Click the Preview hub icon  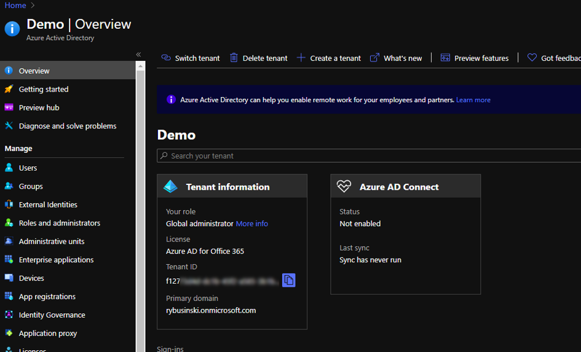(9, 108)
